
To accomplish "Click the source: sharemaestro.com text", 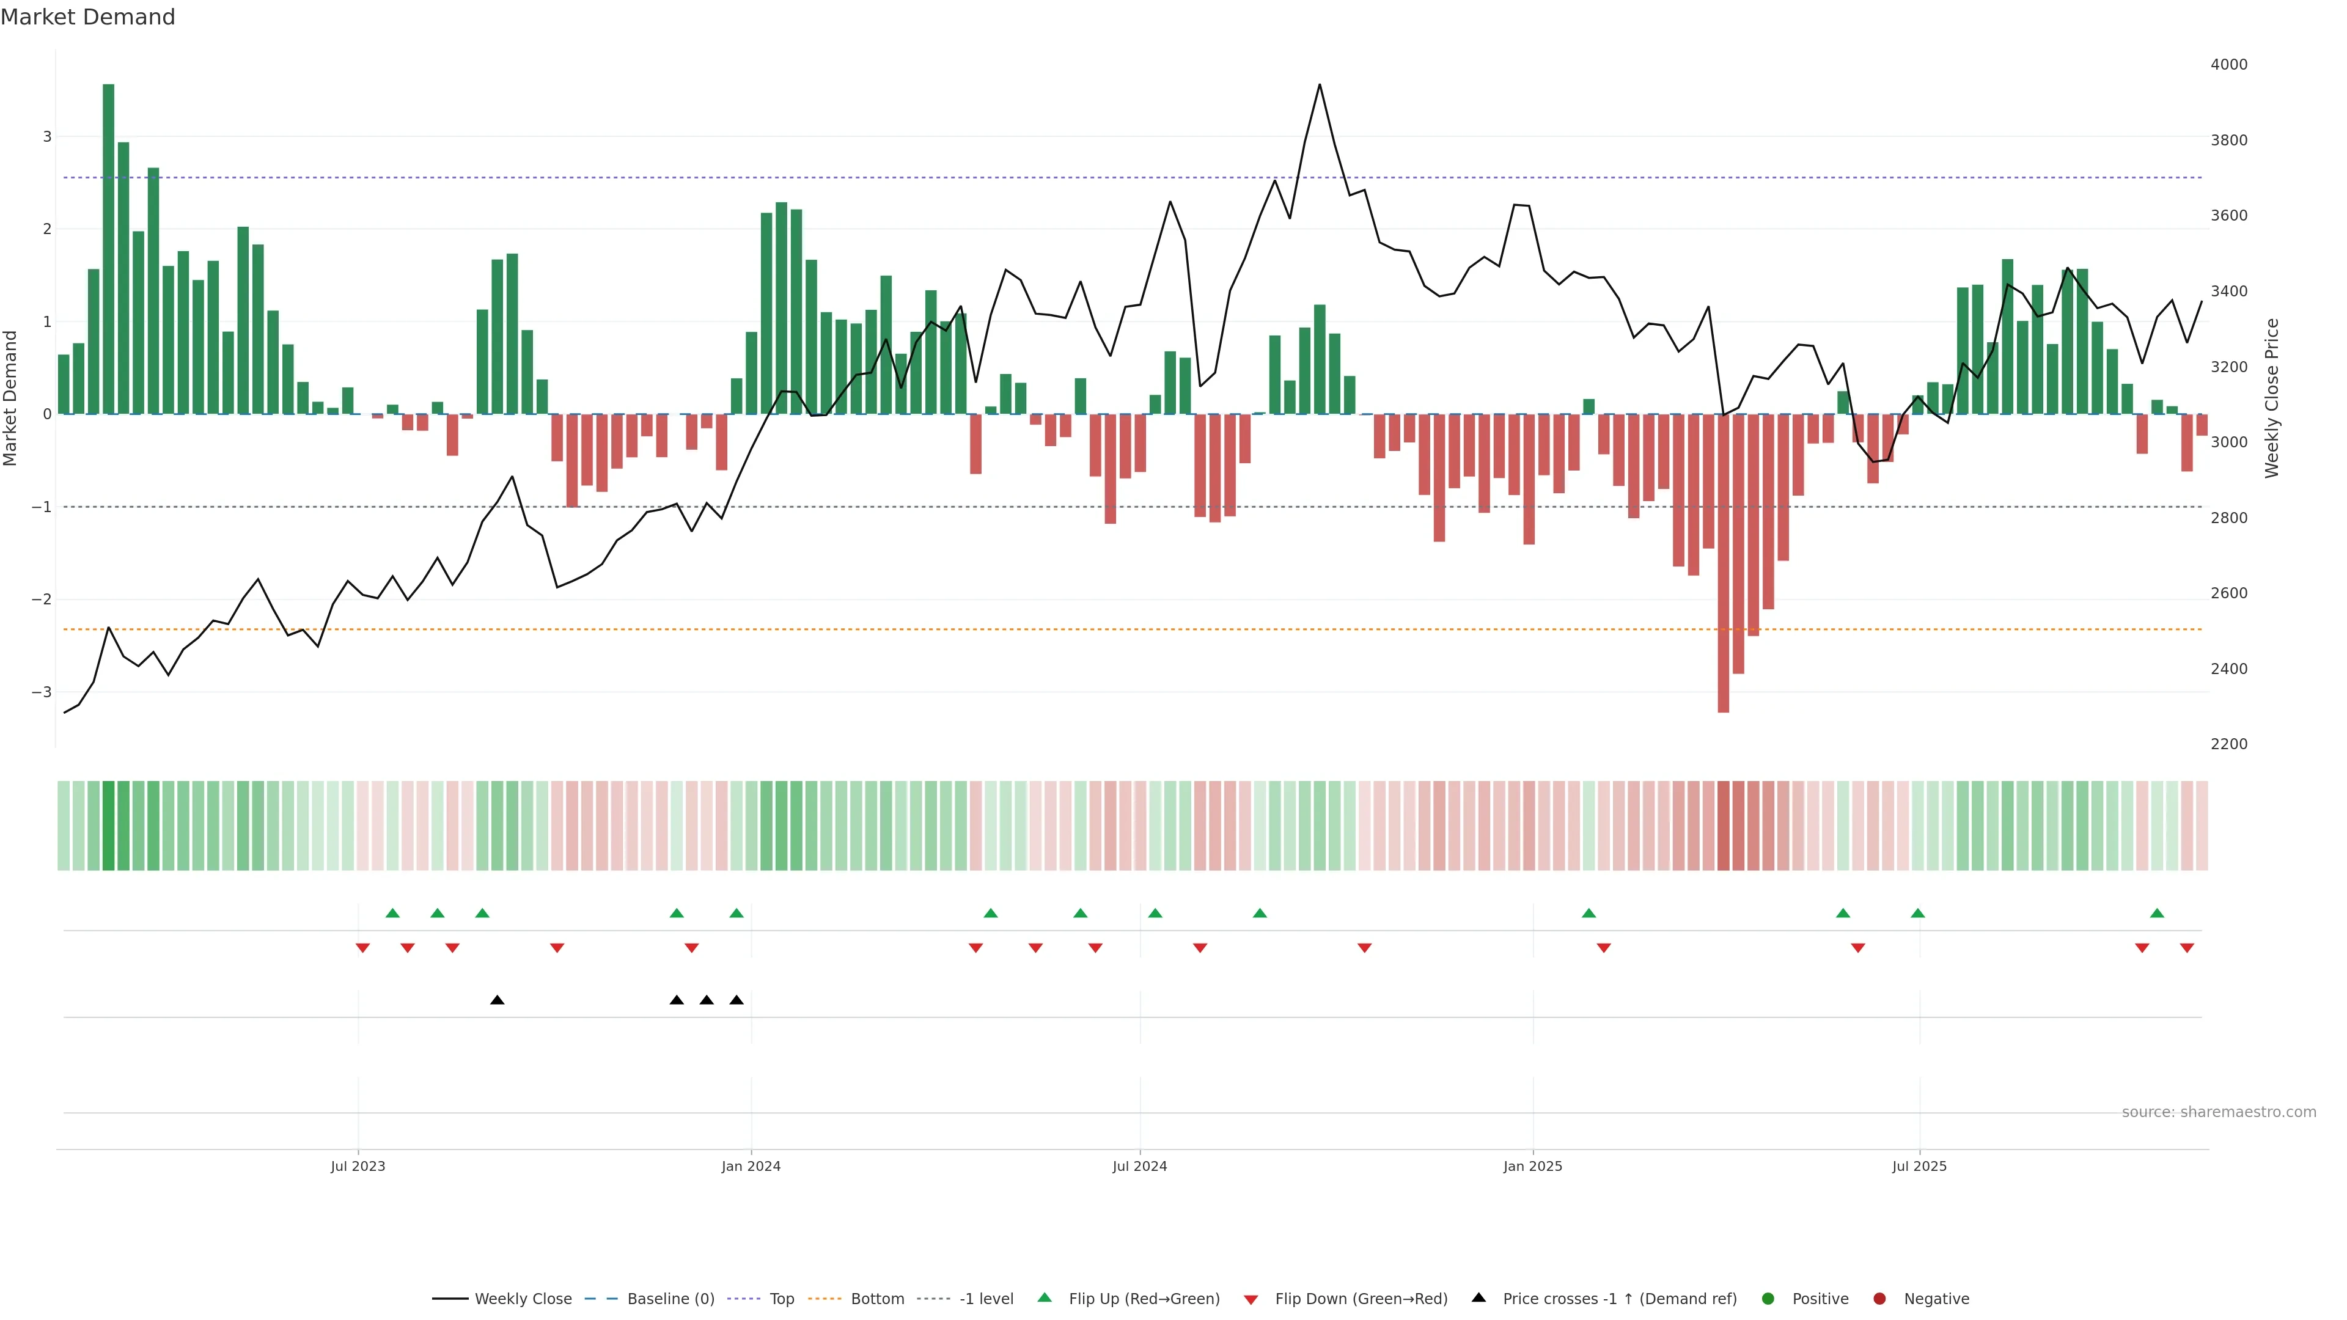I will [2219, 1112].
